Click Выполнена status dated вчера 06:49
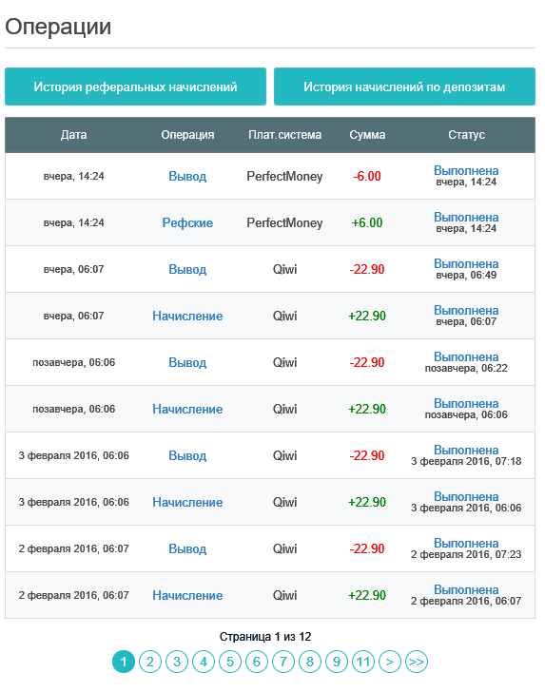Image resolution: width=545 pixels, height=692 pixels. pos(466,263)
